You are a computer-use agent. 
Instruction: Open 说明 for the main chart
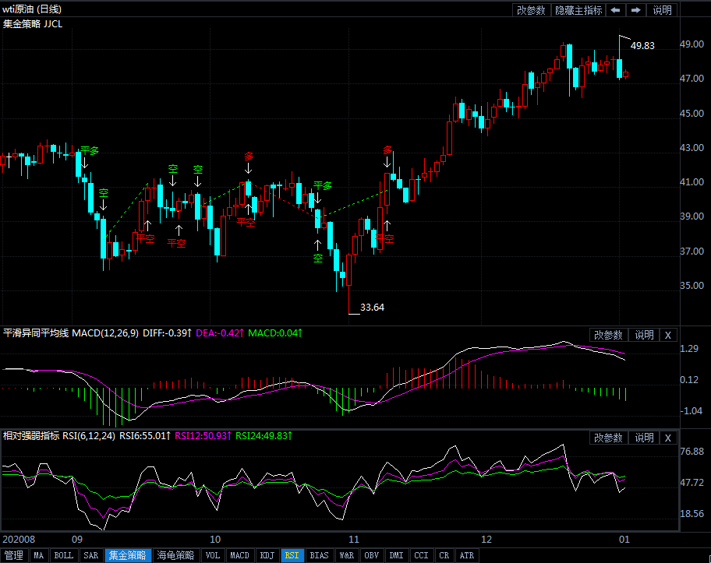(662, 10)
